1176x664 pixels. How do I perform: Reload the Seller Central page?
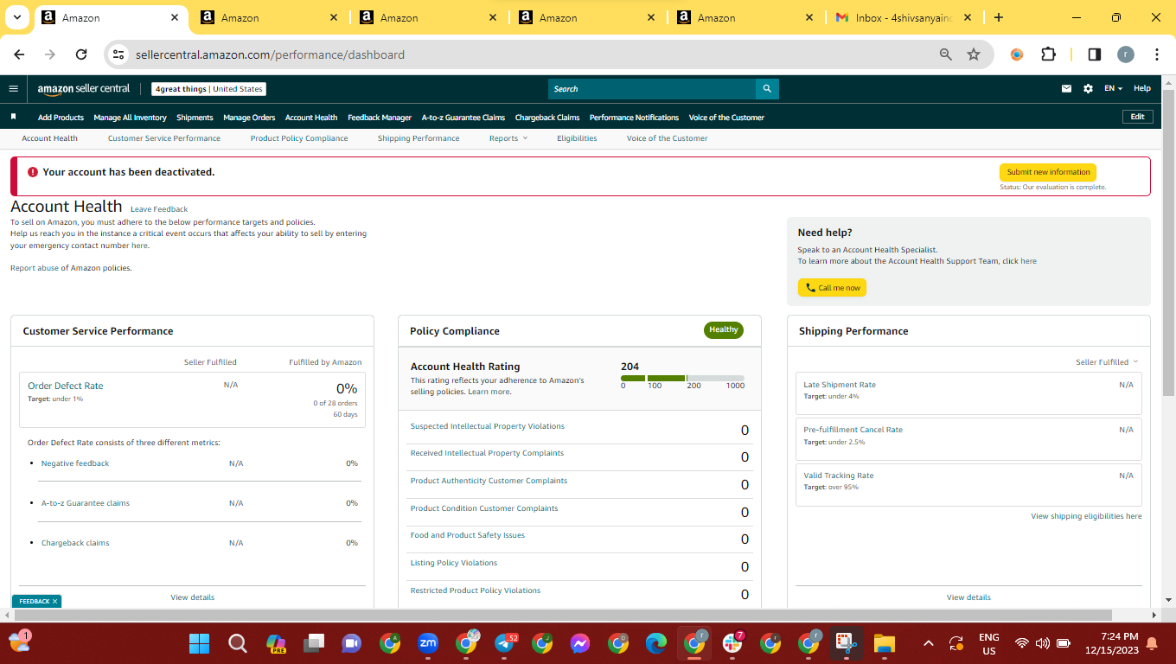81,54
